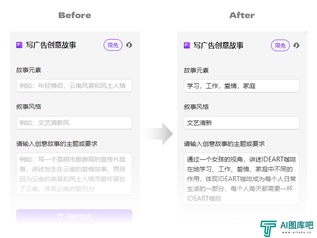Click the 限免 badge in Before panel
Image resolution: width=317 pixels, height=238 pixels.
pos(113,45)
